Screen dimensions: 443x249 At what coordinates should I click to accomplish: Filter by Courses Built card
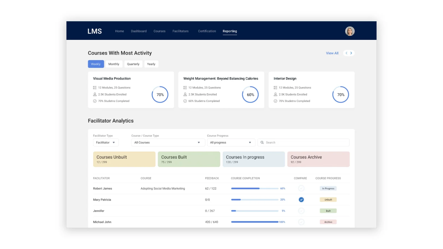[189, 159]
